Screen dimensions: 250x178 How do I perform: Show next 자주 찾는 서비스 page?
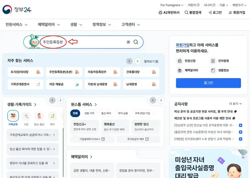click(137, 61)
